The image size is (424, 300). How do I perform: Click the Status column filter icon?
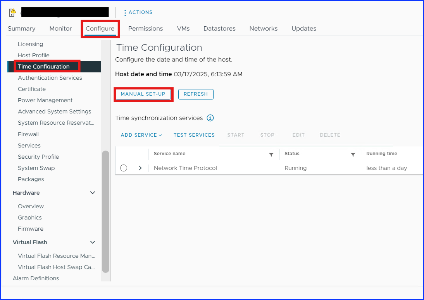[353, 154]
